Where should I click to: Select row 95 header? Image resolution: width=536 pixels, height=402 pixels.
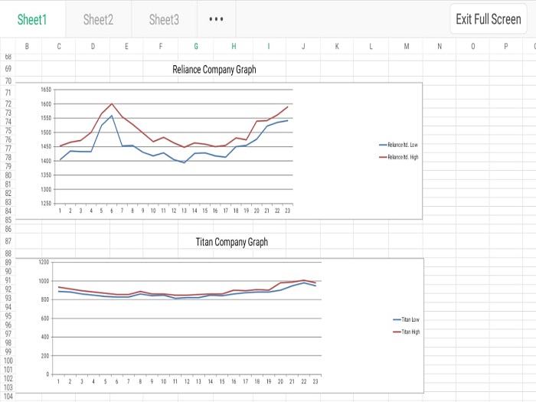tap(8, 315)
